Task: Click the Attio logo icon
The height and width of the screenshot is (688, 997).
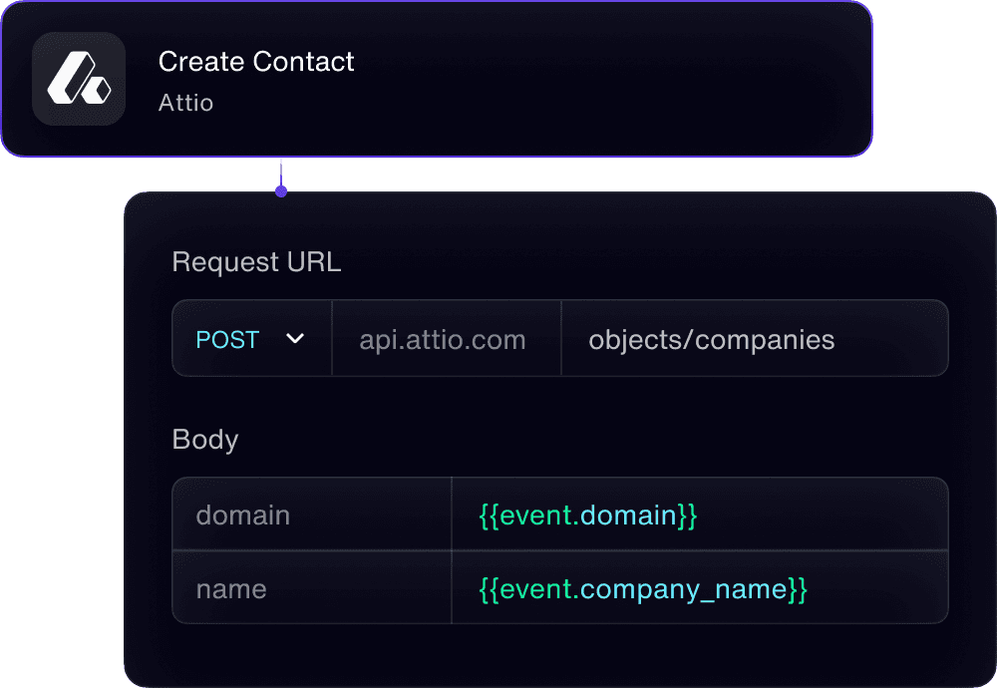Action: point(79,79)
